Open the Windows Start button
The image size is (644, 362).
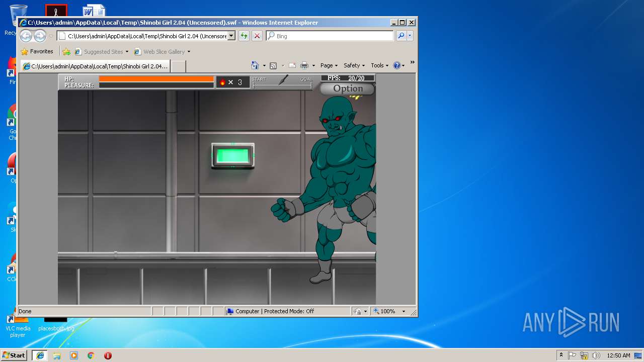[x=14, y=355]
